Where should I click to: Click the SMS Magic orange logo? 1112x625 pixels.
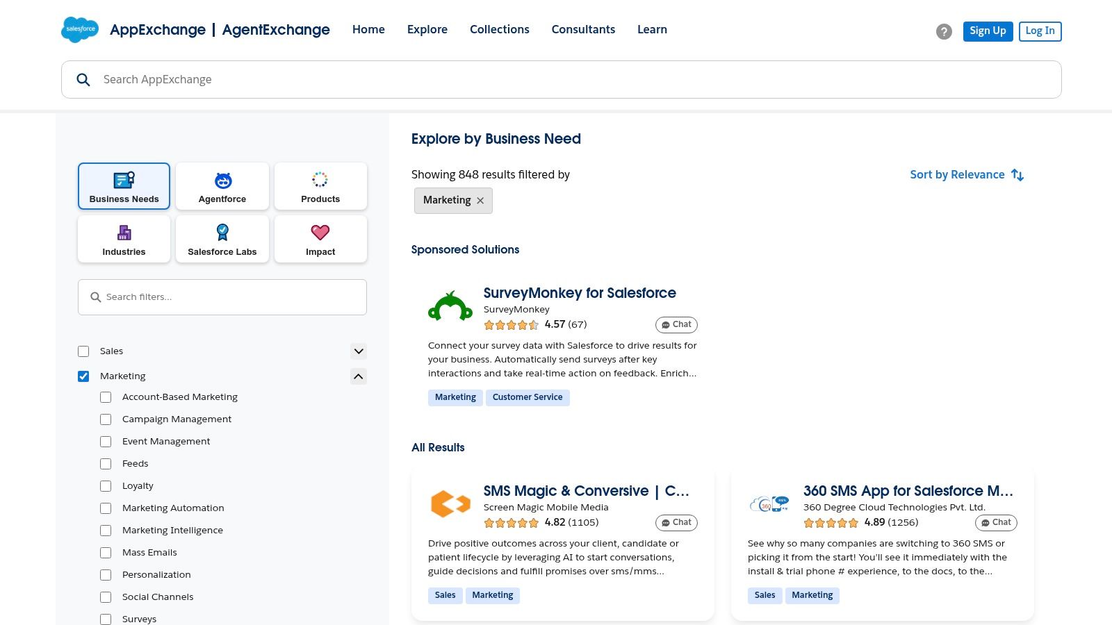pyautogui.click(x=450, y=504)
